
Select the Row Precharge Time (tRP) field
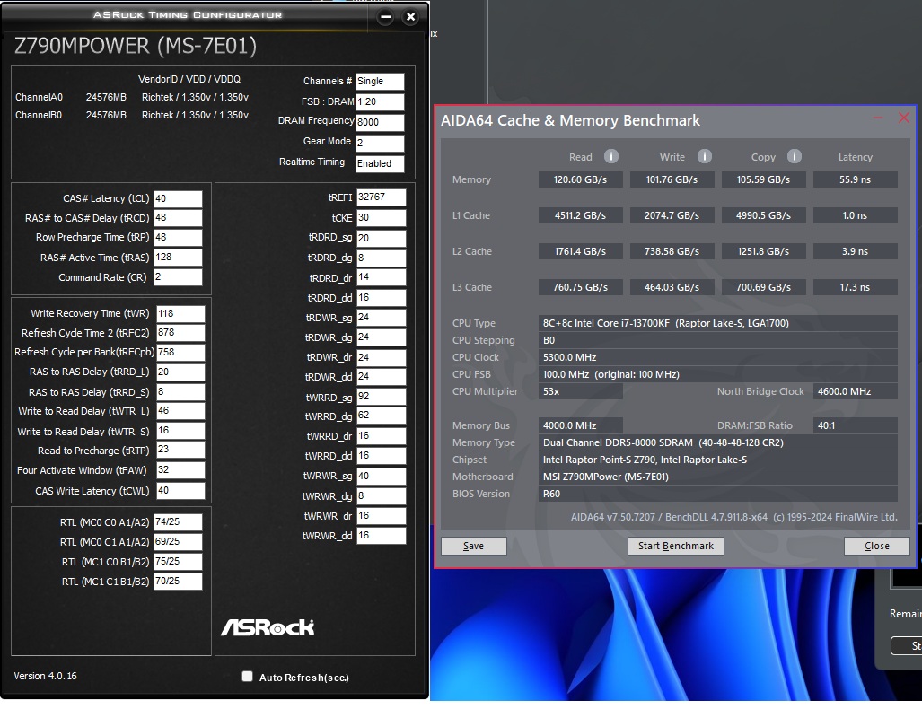pos(178,238)
